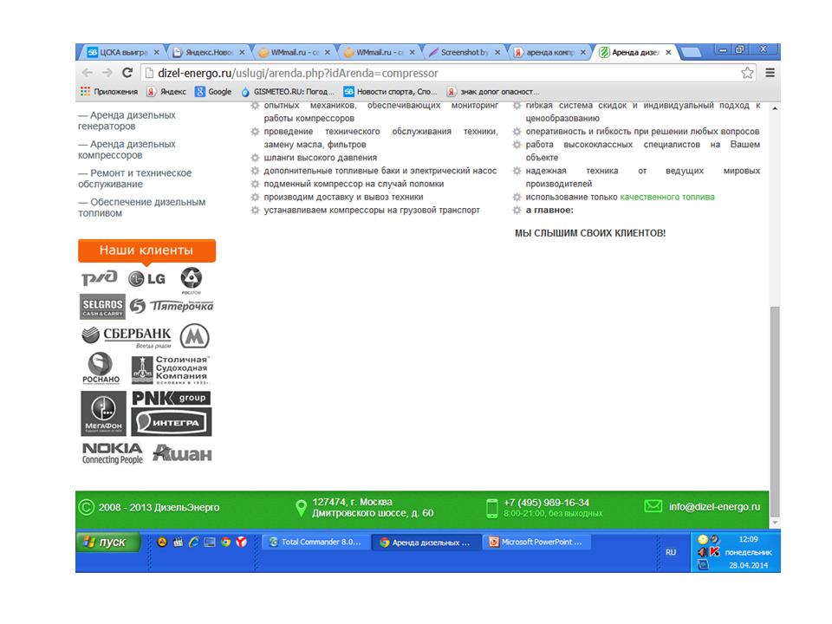This screenshot has height=624, width=832.
Task: Click the phone number +7 (495) 989-16-34
Action: point(547,503)
